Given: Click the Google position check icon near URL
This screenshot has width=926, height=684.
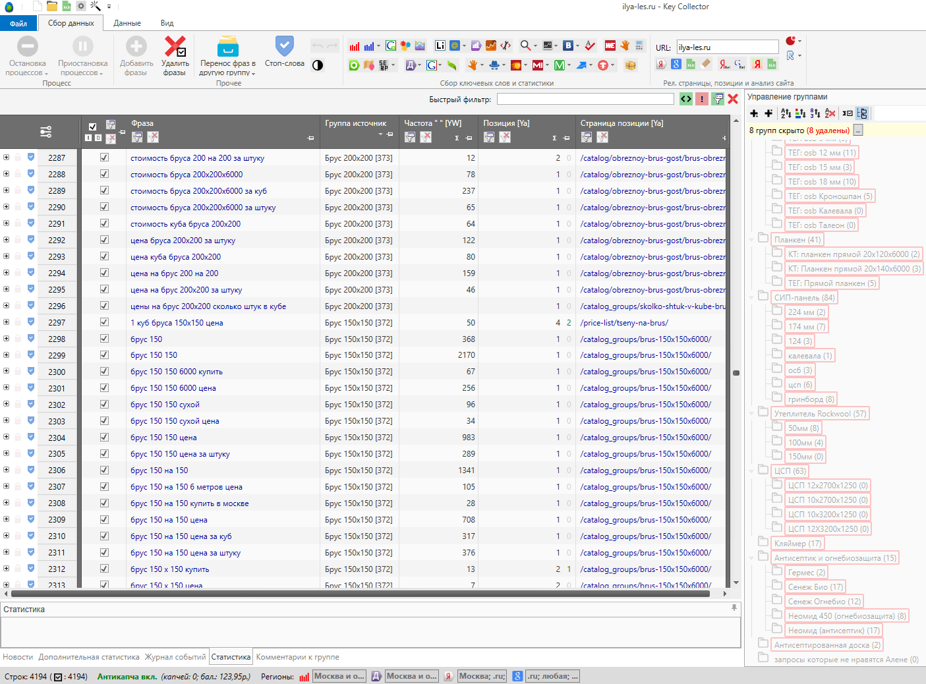Looking at the screenshot, I should (676, 64).
